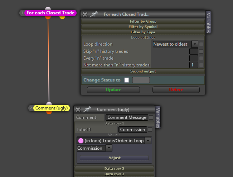Toggle checkbox next to Comment Message
The width and height of the screenshot is (233, 177).
(151, 117)
